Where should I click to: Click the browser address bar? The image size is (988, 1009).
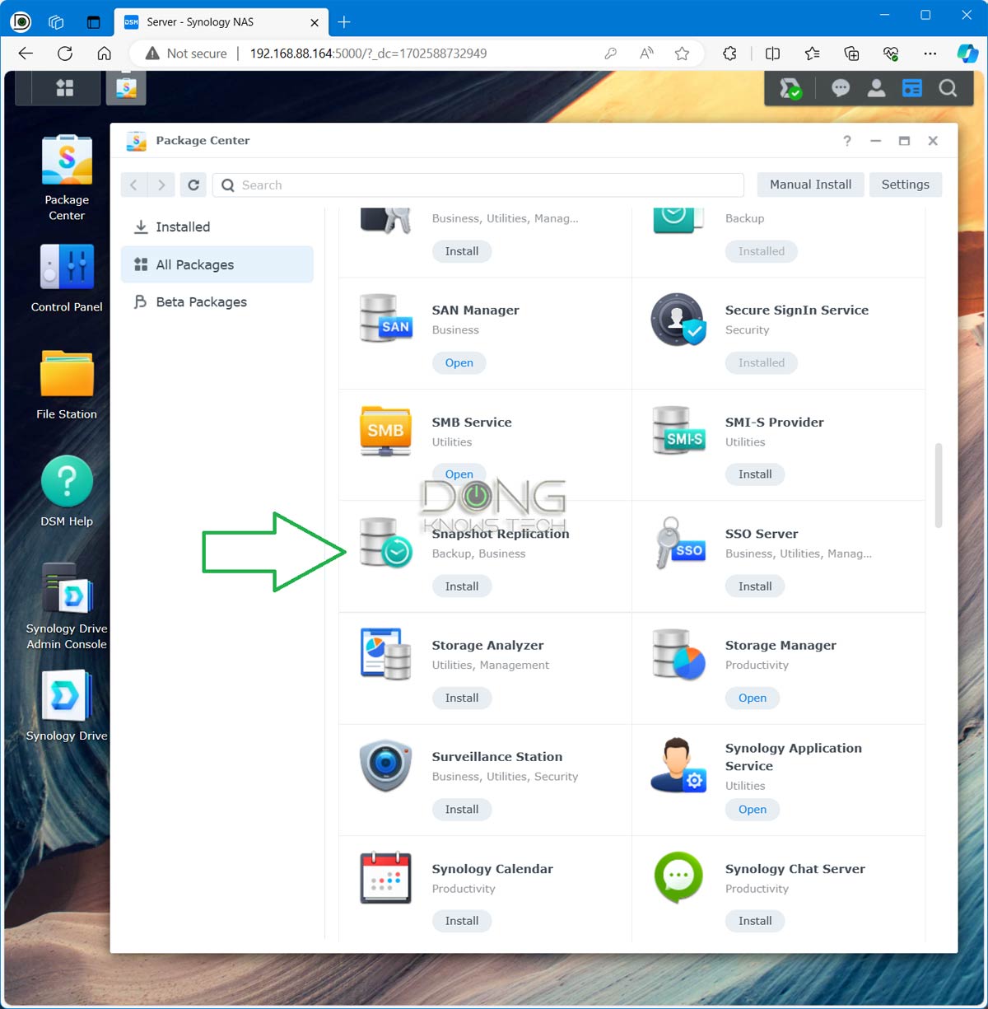(416, 54)
